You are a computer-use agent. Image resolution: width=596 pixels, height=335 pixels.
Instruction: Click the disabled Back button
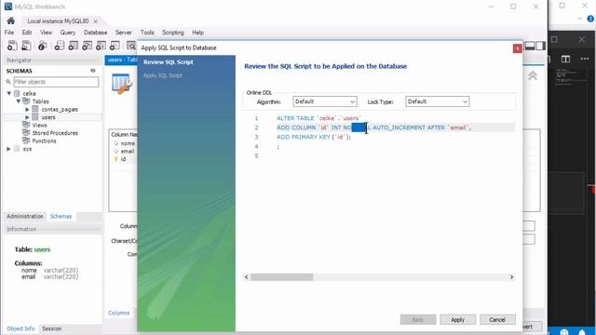click(418, 320)
